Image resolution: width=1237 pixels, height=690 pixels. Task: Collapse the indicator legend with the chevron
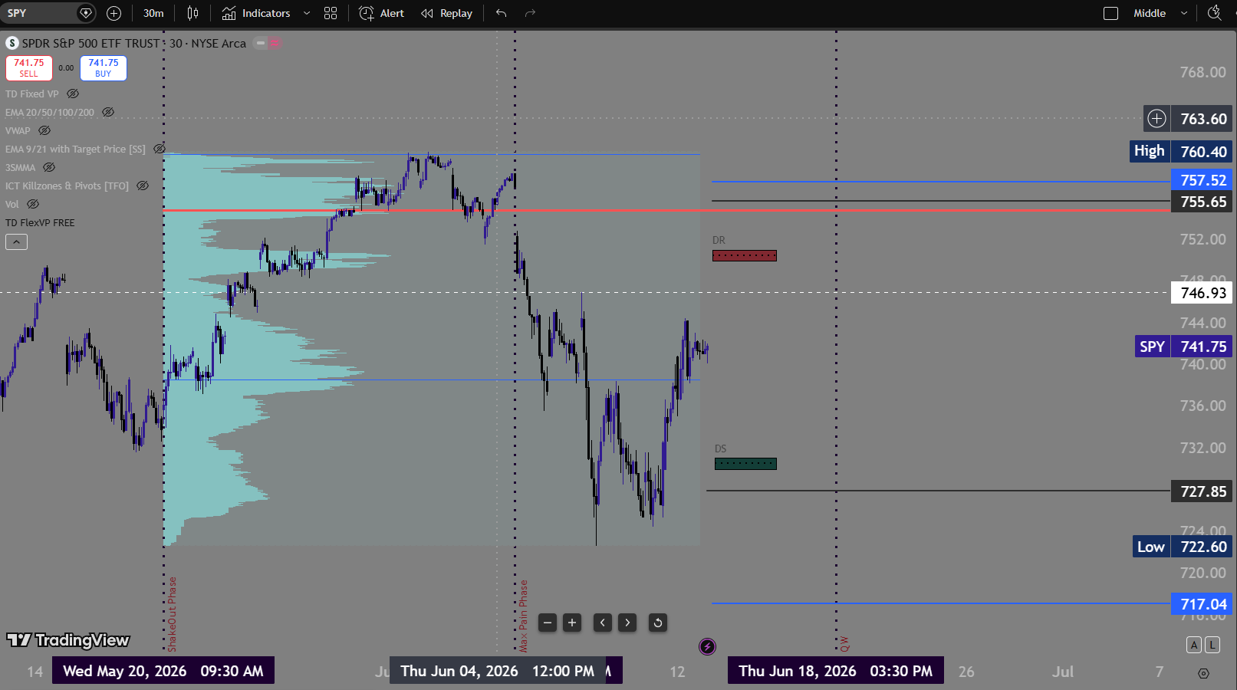click(16, 242)
